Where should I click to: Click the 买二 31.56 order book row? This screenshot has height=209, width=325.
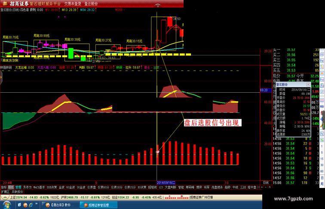tap(296, 55)
